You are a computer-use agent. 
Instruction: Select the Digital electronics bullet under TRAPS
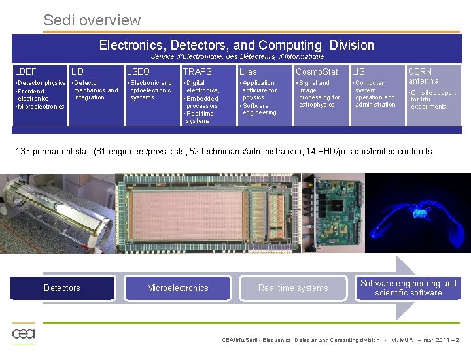pyautogui.click(x=202, y=86)
